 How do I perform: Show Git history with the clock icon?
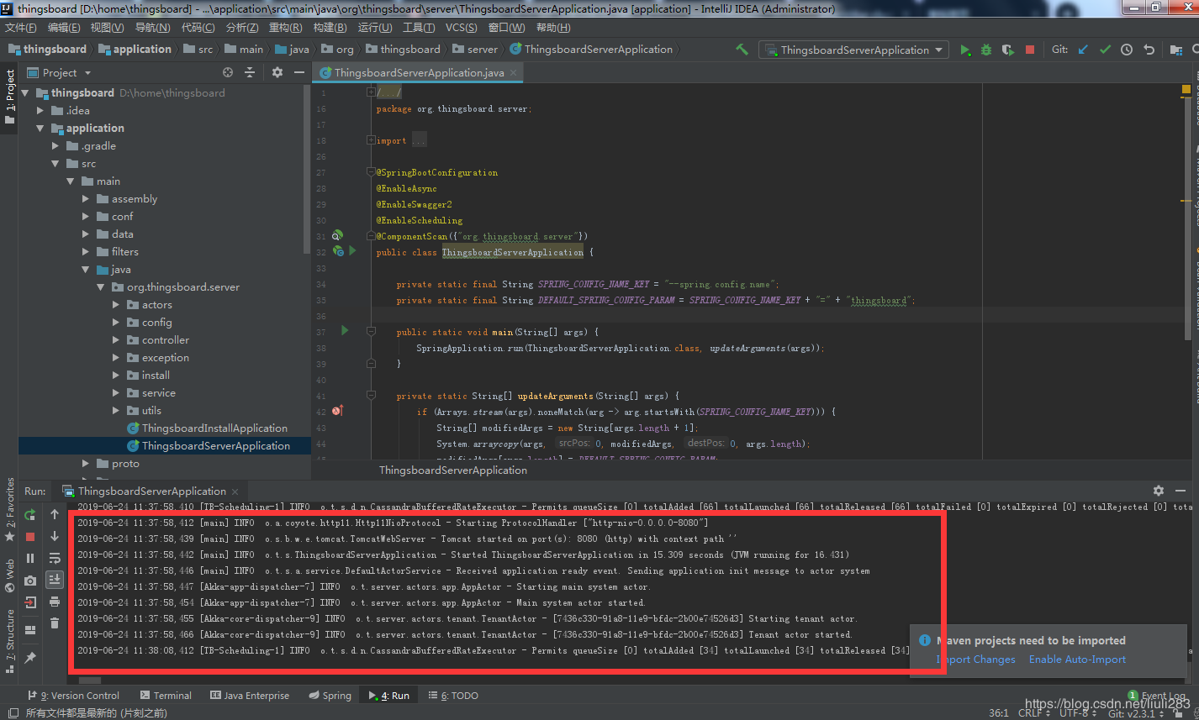[x=1127, y=50]
